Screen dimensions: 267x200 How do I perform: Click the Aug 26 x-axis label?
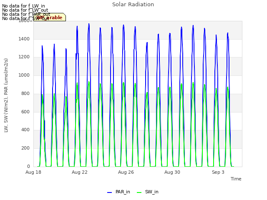(126, 172)
